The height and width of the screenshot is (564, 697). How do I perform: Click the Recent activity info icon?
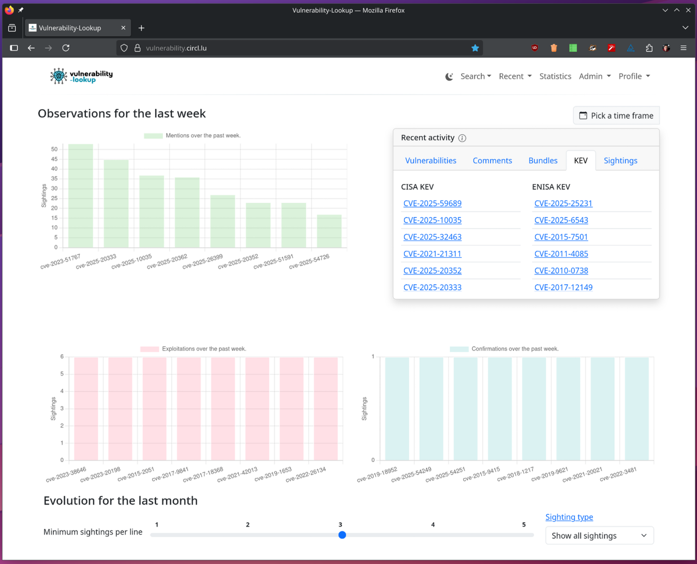coord(462,138)
